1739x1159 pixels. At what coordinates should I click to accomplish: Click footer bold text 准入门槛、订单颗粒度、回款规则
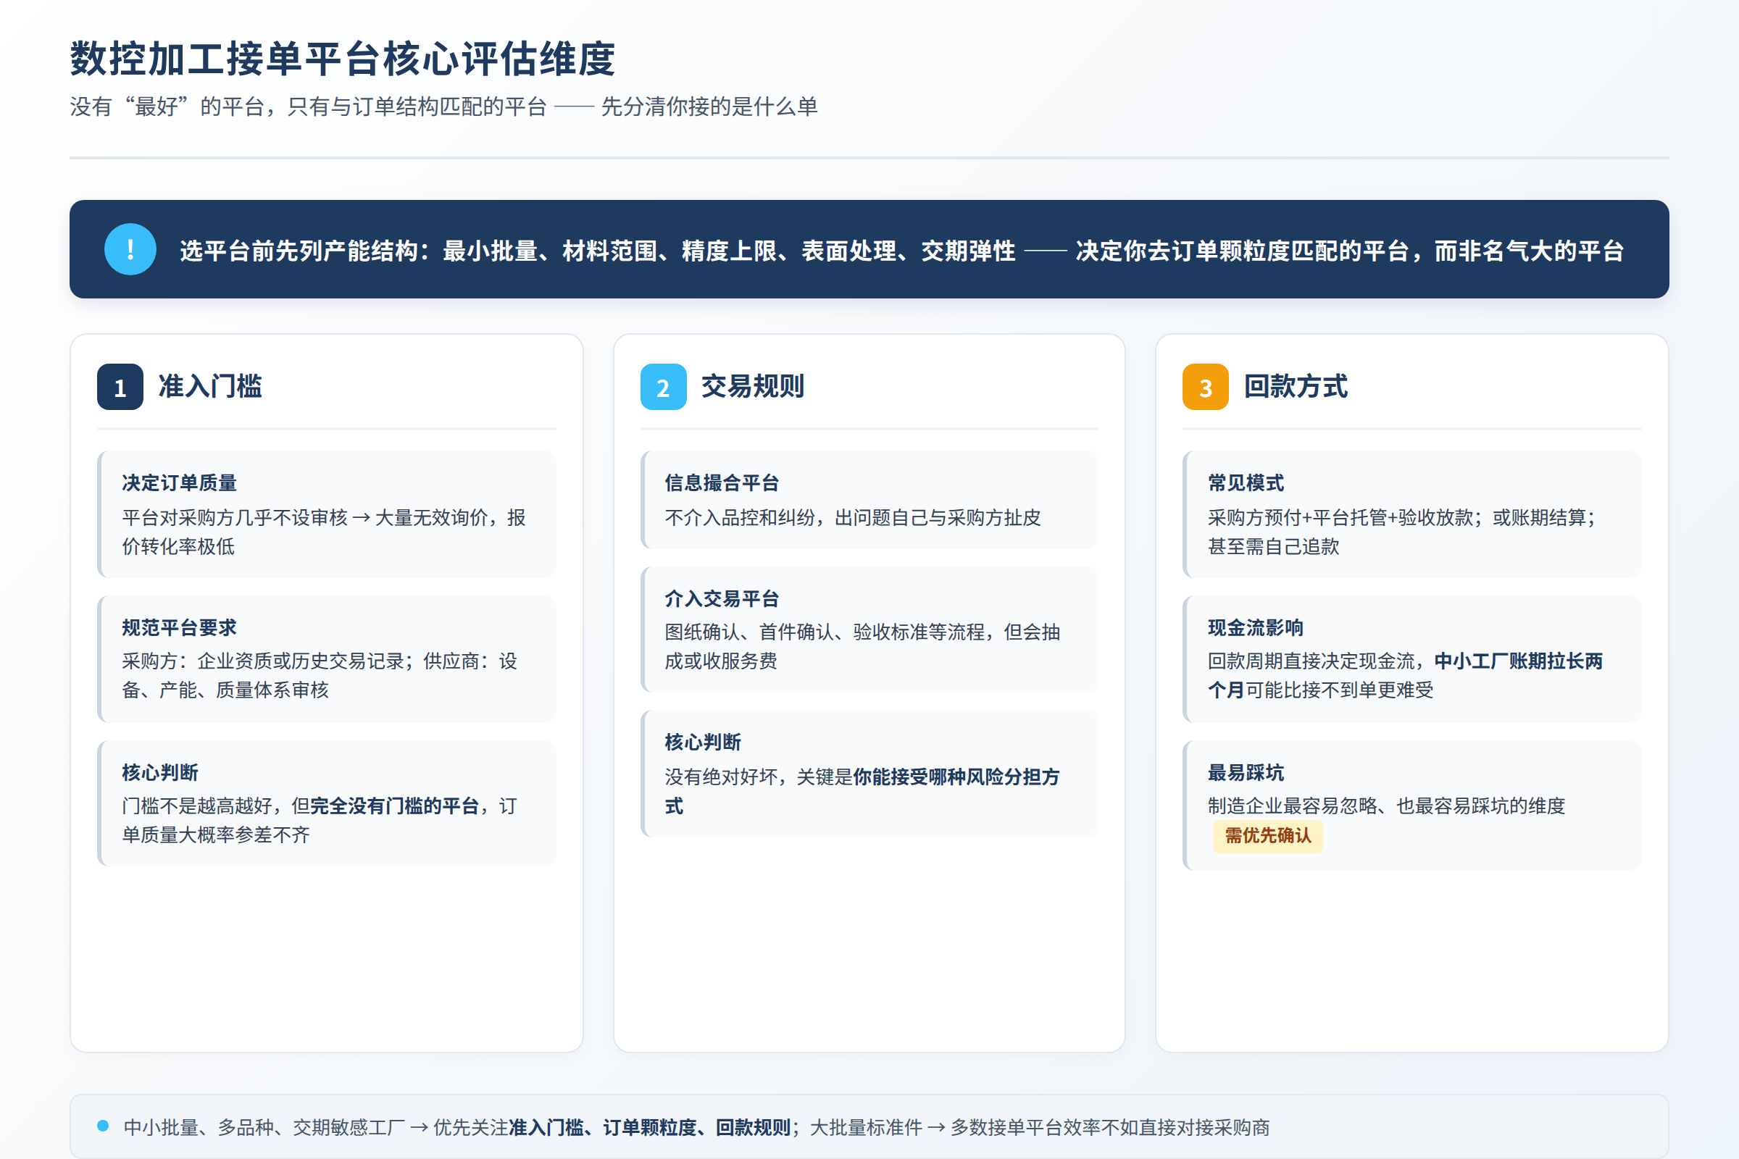[x=650, y=1128]
